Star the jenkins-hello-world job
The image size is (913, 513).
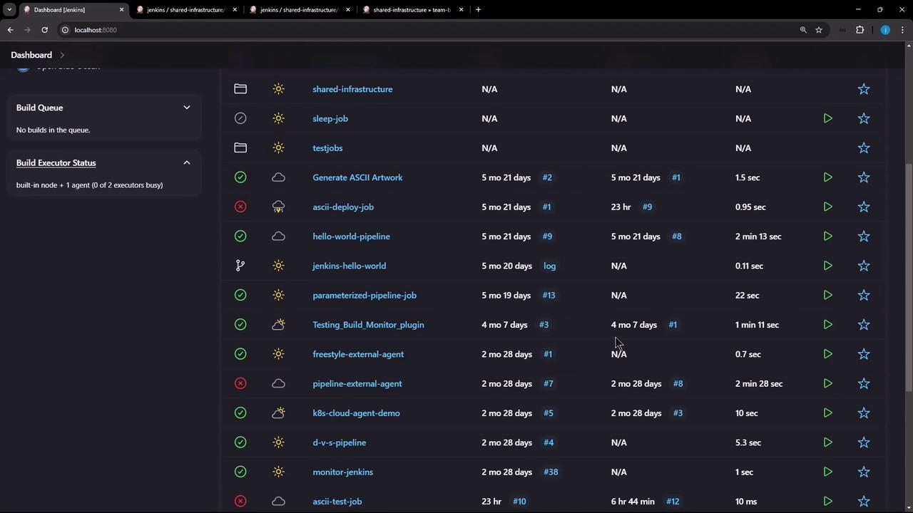point(864,266)
